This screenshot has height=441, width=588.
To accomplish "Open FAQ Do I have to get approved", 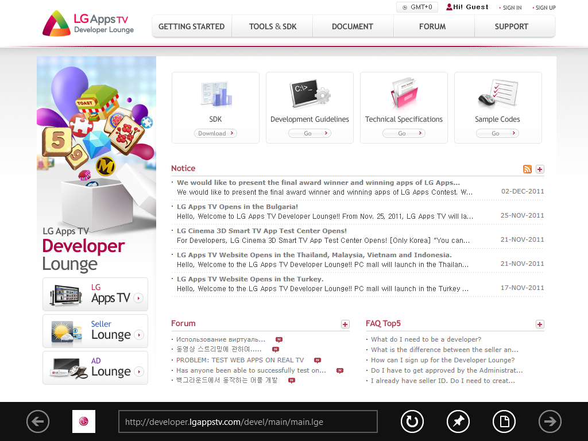I will click(x=447, y=370).
